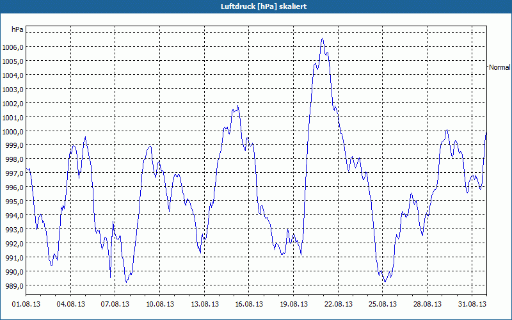512x320 pixels.
Task: Click the date label 01.08.13
Action: click(26, 304)
